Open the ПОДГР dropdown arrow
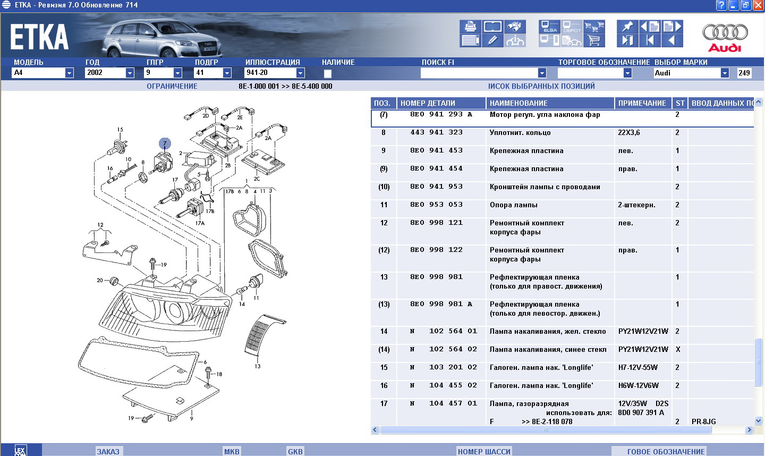This screenshot has width=765, height=456. tap(227, 73)
